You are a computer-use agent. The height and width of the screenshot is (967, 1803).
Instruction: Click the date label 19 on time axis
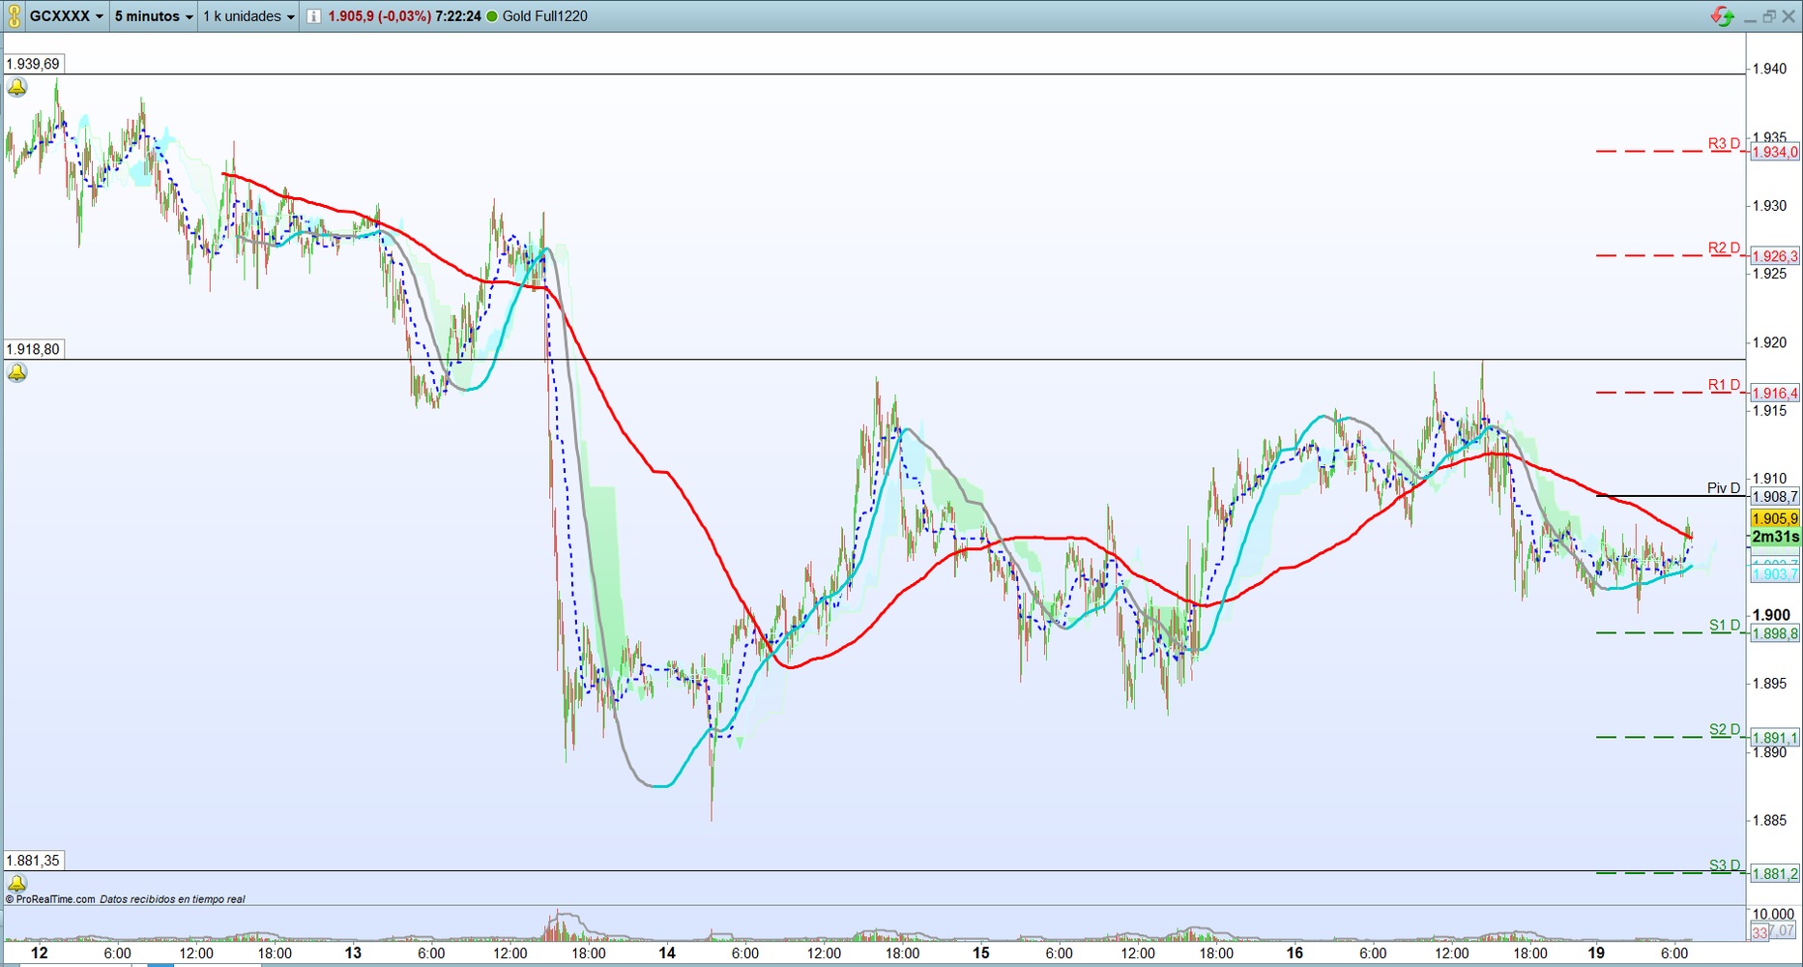[x=1595, y=952]
